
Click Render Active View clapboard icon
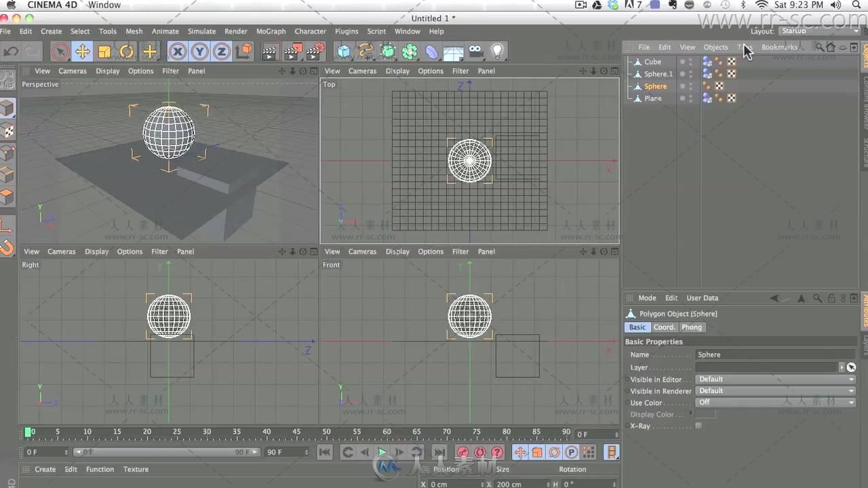(271, 52)
